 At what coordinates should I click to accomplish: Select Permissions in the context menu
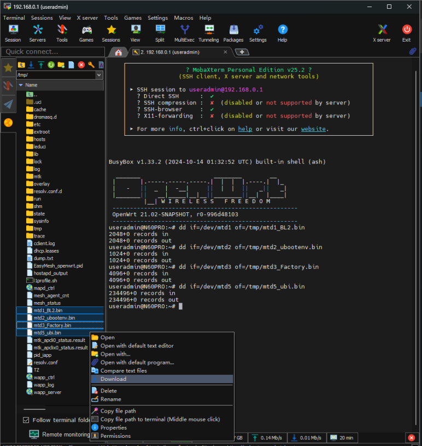(x=115, y=436)
